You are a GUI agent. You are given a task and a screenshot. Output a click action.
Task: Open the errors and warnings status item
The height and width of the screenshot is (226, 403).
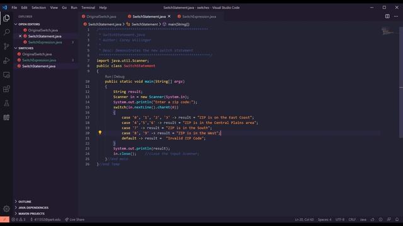tap(18, 220)
